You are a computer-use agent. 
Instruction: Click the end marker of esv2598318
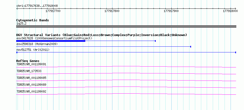(x=191, y=47)
